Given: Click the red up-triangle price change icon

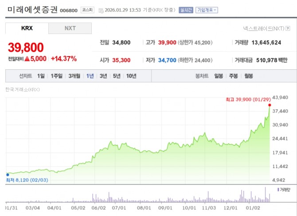Looking at the screenshot, I should point(27,58).
